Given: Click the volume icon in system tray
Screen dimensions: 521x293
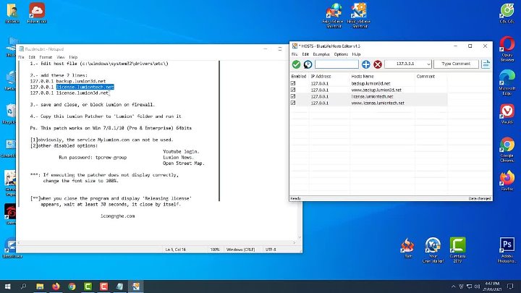Looking at the screenshot, I should pos(477,286).
